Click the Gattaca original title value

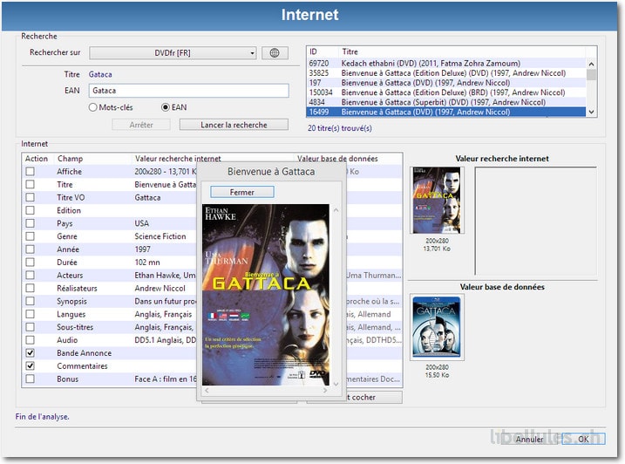[x=147, y=197]
